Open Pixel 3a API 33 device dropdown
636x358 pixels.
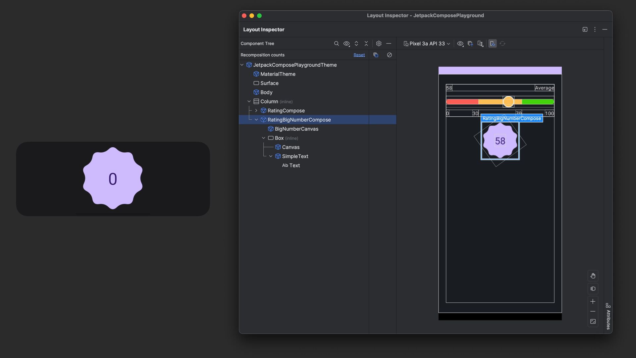pos(427,43)
